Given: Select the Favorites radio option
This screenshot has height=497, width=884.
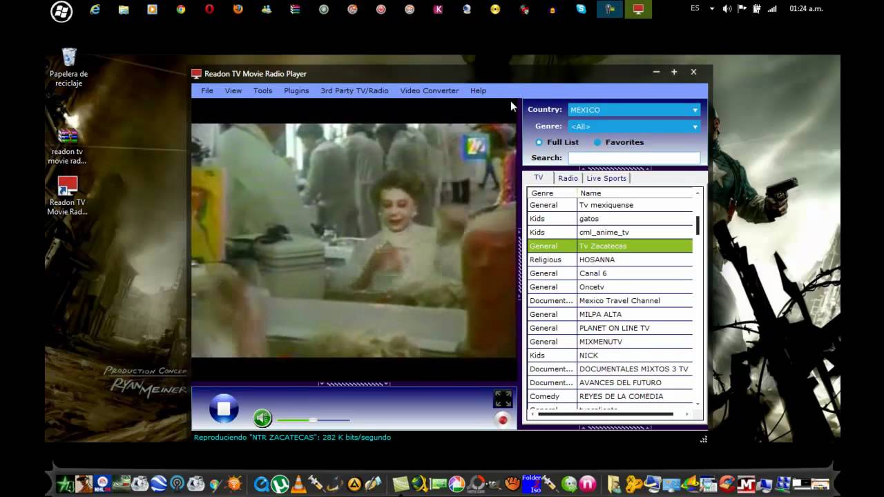Looking at the screenshot, I should coord(618,142).
